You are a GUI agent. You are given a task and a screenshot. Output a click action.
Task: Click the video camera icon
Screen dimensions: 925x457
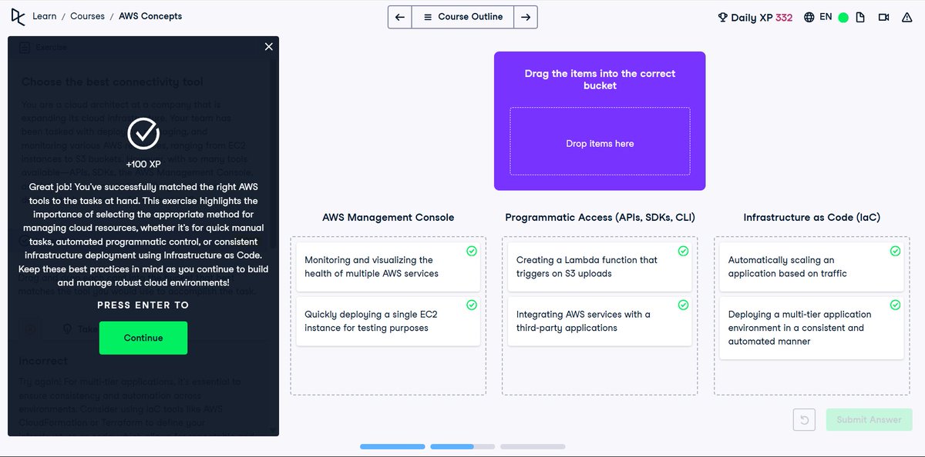pos(883,17)
